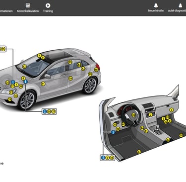Click blue info icon in driver footwell
The height and width of the screenshot is (182, 186).
click(113, 132)
